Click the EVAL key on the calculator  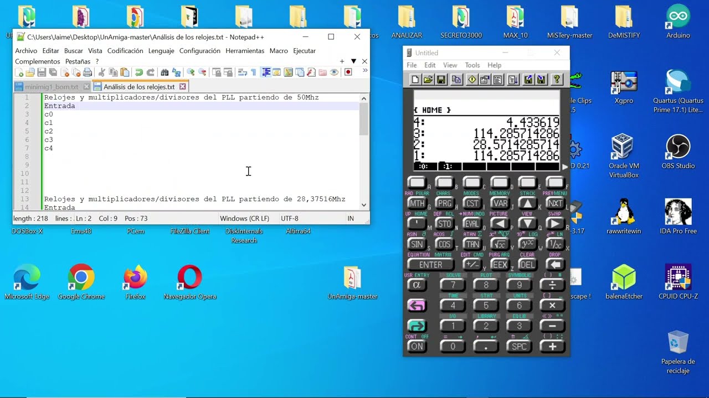[x=471, y=223]
